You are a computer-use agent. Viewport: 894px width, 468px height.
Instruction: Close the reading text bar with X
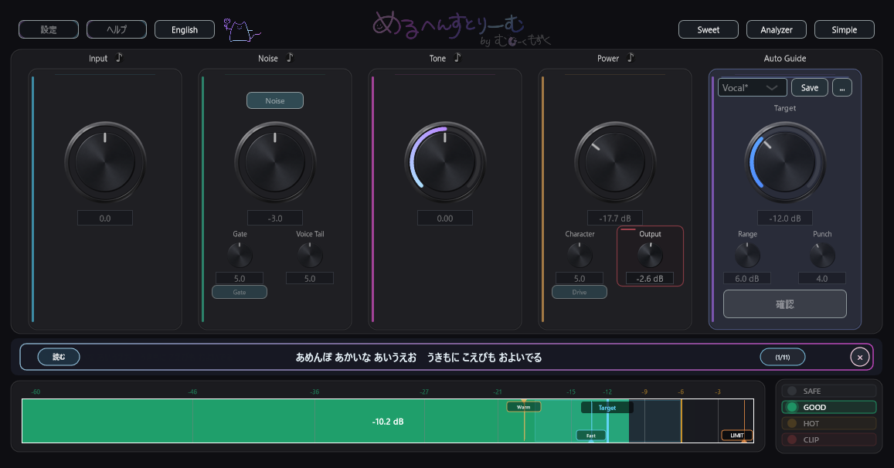click(x=860, y=358)
